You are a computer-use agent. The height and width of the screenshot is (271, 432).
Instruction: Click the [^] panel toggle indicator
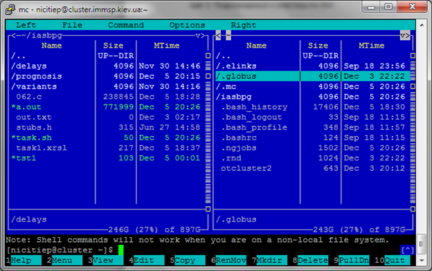[408, 250]
